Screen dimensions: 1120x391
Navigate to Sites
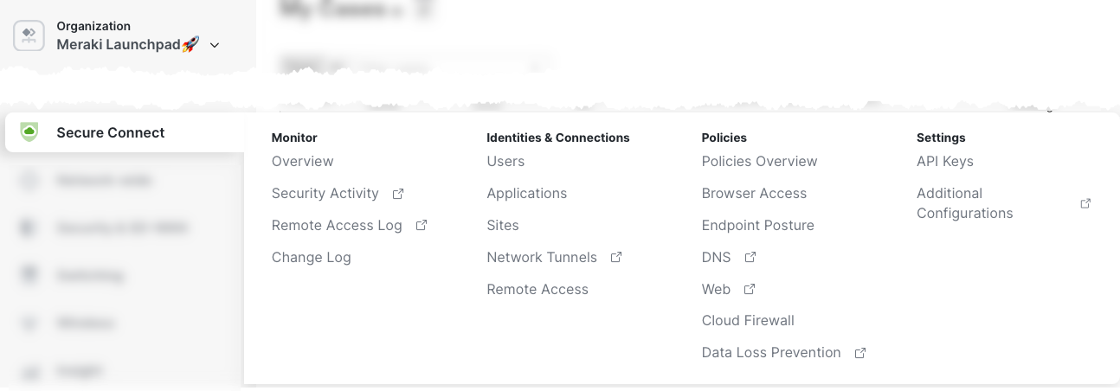pyautogui.click(x=503, y=226)
